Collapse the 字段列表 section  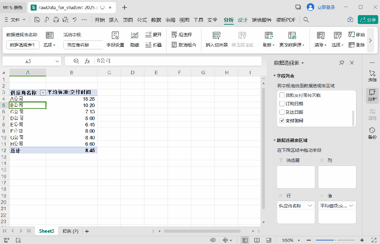tap(274, 76)
